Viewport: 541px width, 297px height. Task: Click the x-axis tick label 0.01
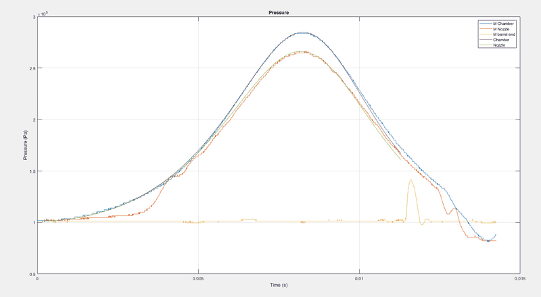coord(359,279)
